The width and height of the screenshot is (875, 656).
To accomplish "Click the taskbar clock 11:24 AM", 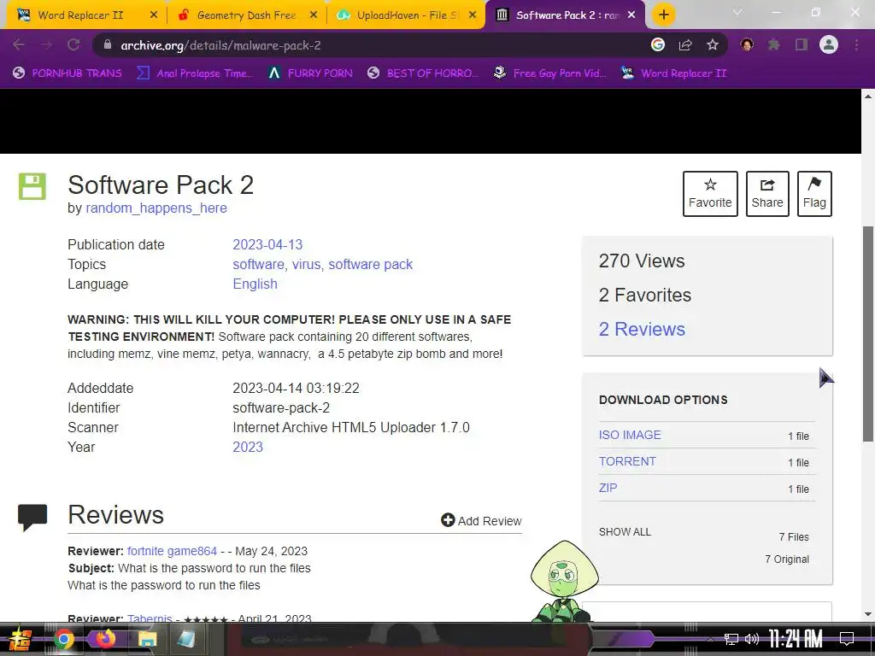I will coord(796,639).
